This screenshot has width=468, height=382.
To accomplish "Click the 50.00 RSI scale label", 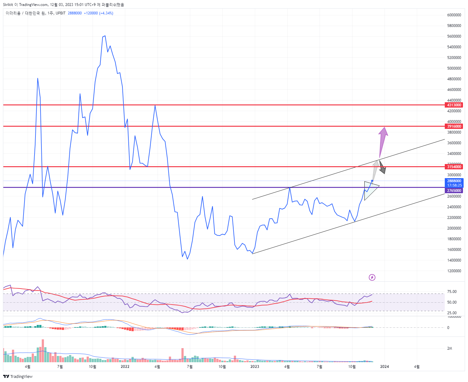I will click(x=452, y=302).
